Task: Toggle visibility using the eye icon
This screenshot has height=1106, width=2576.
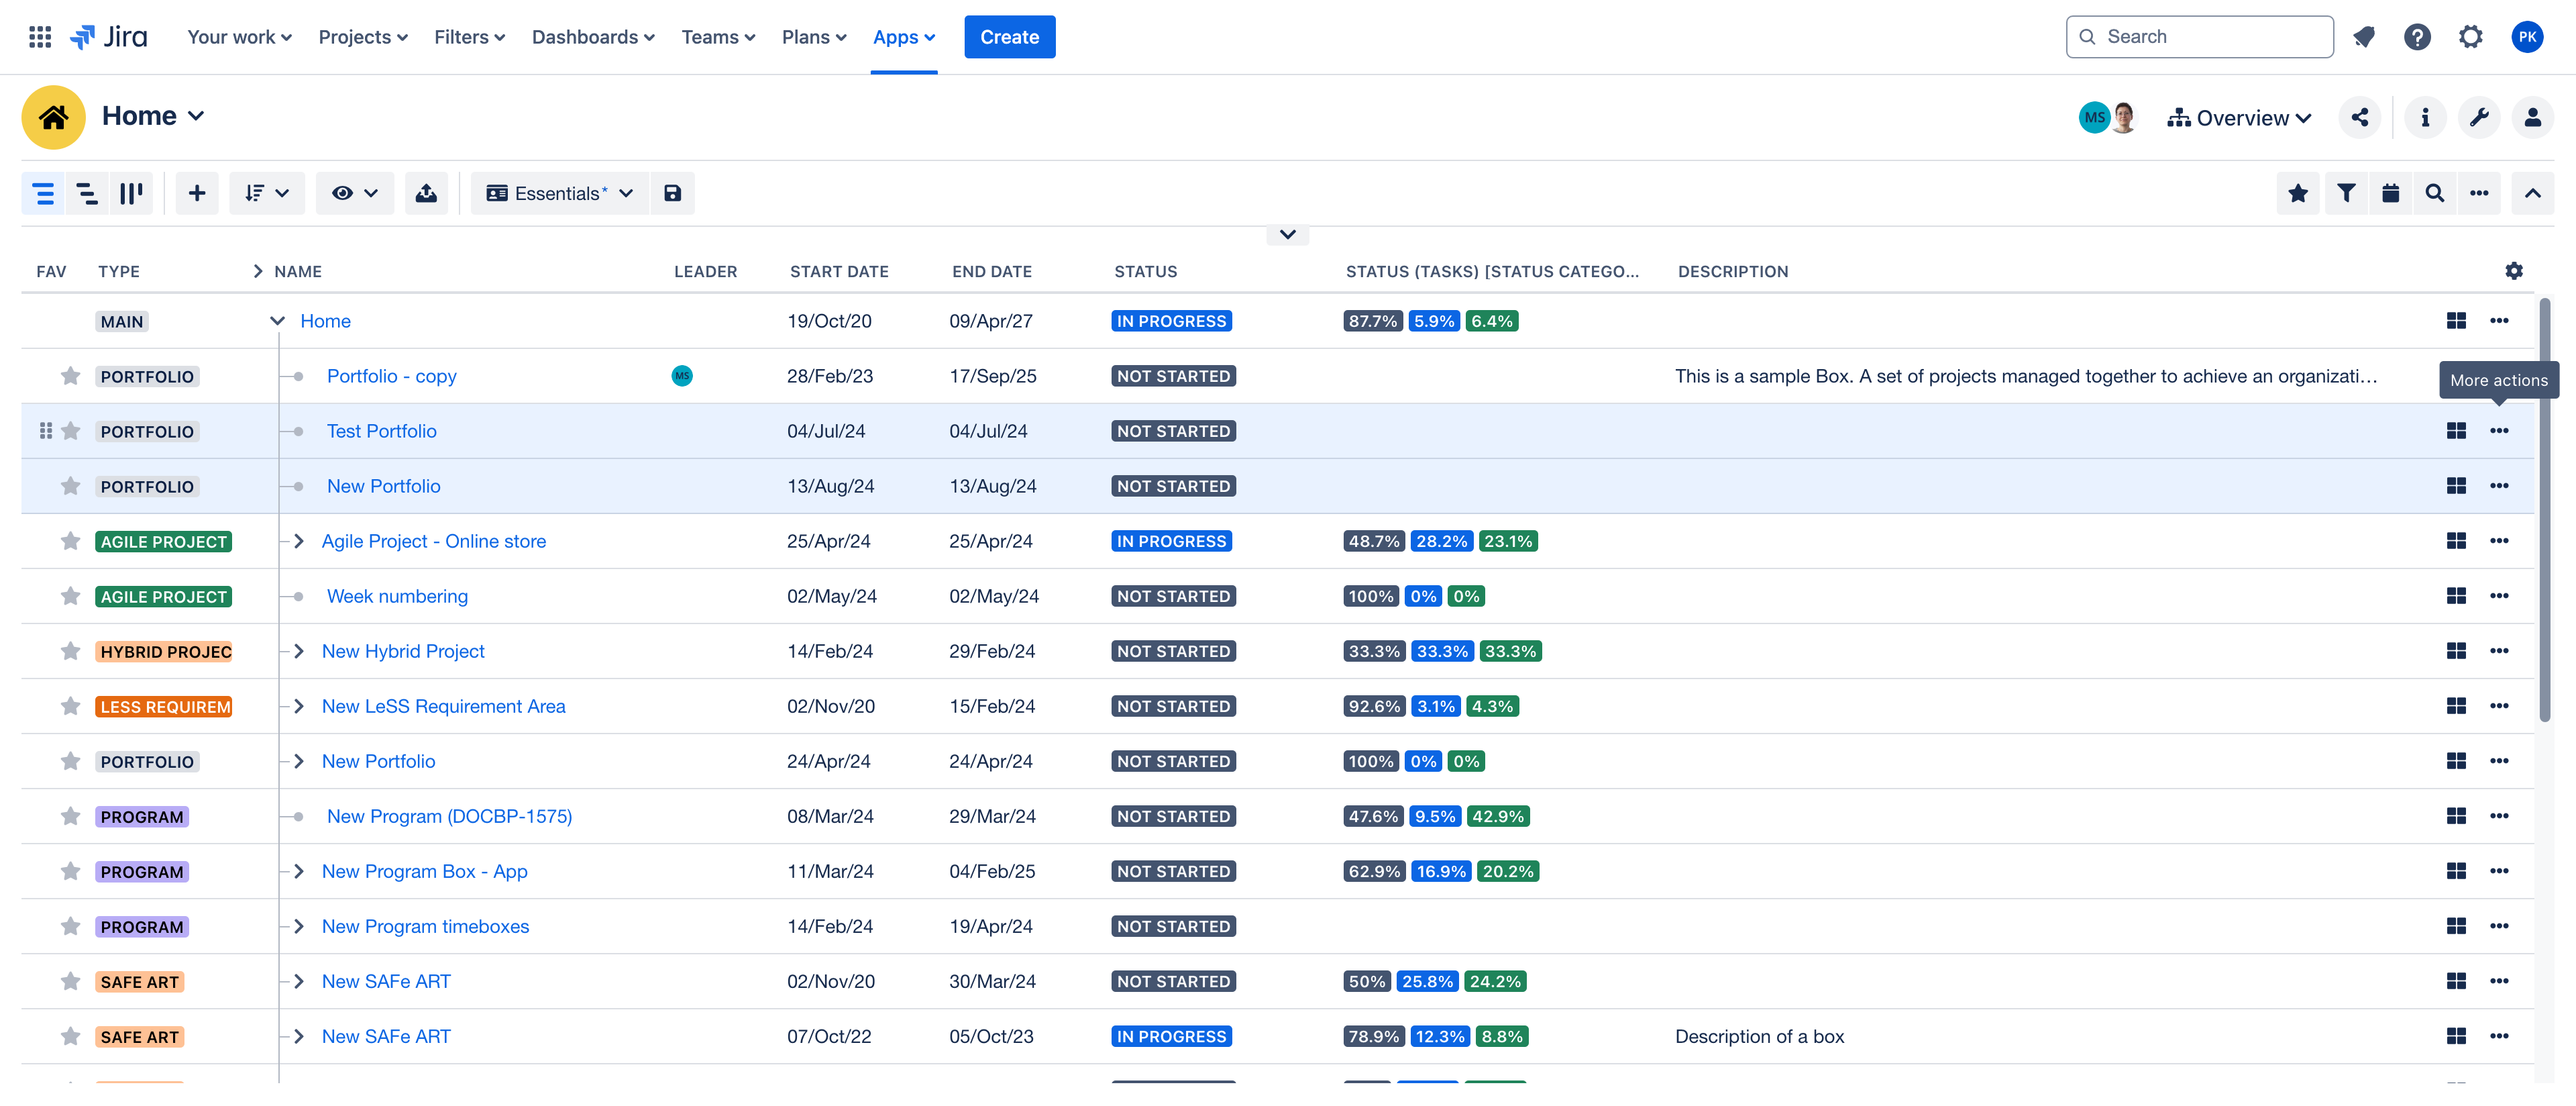Action: pyautogui.click(x=340, y=193)
